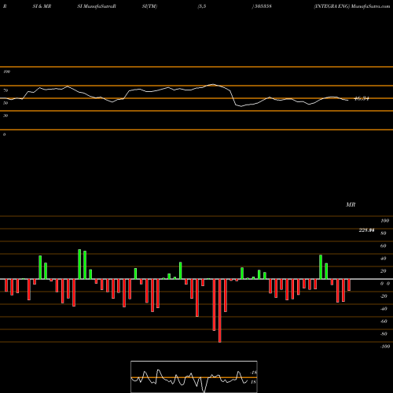
Task: Click the '-40' MR axis label
Action: click(x=384, y=309)
